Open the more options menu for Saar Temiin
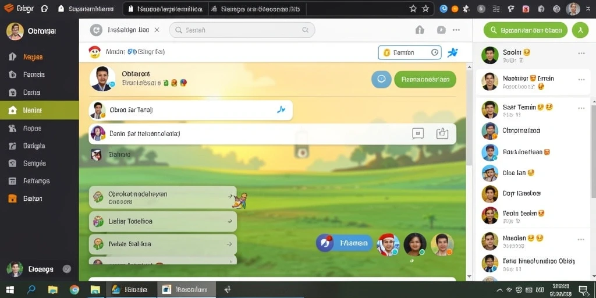Screen dimensions: 596x298 (x=581, y=108)
